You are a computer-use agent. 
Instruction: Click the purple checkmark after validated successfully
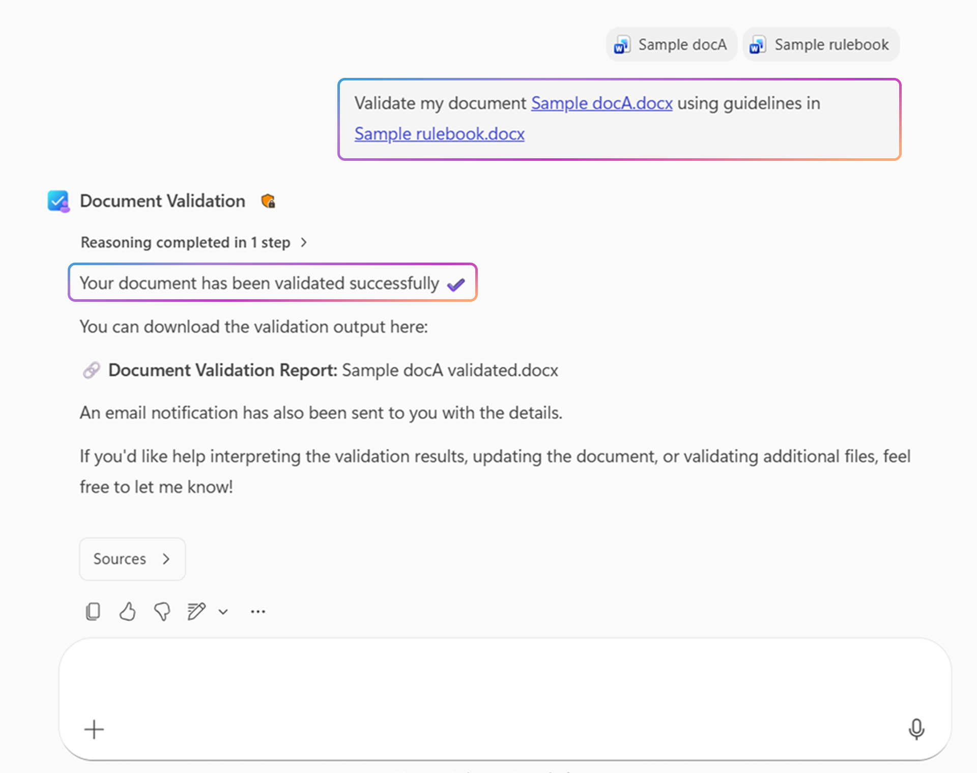[456, 284]
